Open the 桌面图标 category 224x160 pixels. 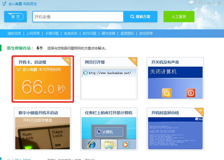pyautogui.click(x=127, y=33)
